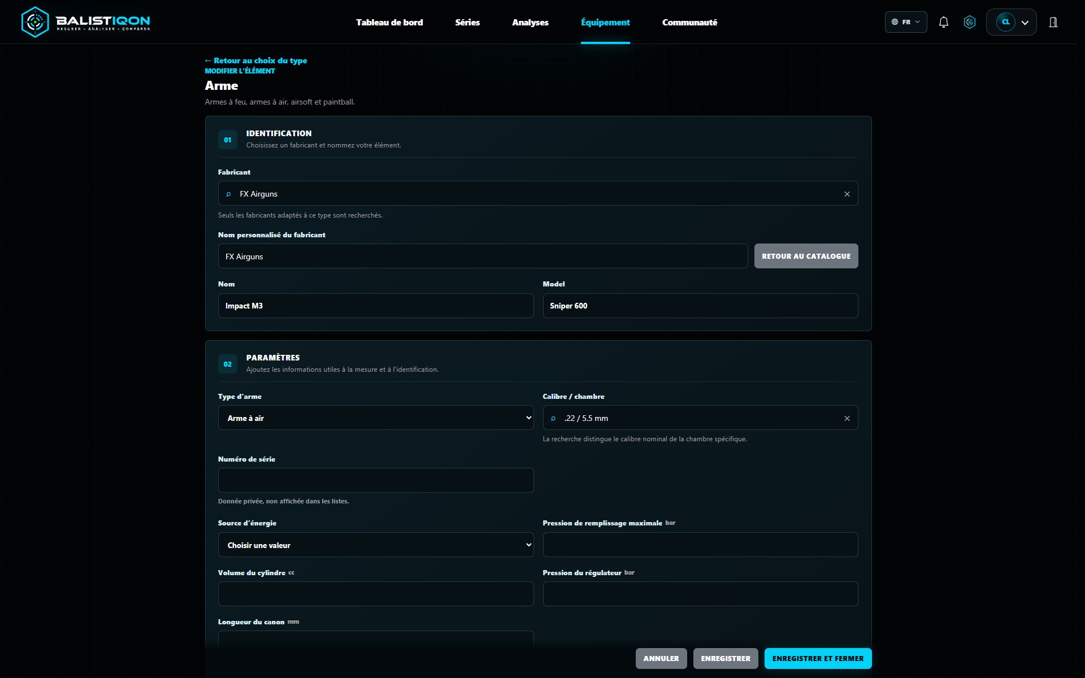
Task: Open the Source d'énergie dropdown
Action: click(x=376, y=545)
